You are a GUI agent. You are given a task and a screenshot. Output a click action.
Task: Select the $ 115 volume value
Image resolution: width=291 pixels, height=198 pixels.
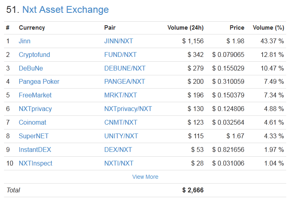pyautogui.click(x=196, y=136)
